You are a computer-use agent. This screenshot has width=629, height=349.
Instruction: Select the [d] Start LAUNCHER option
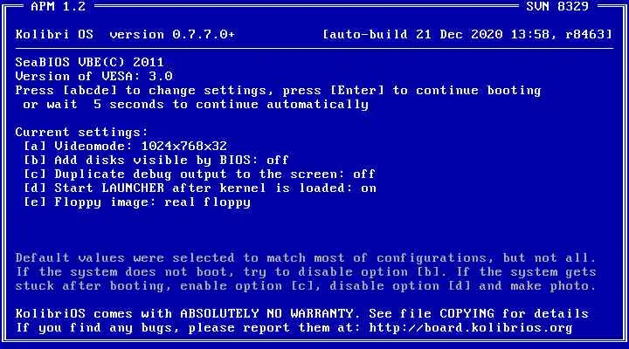200,188
